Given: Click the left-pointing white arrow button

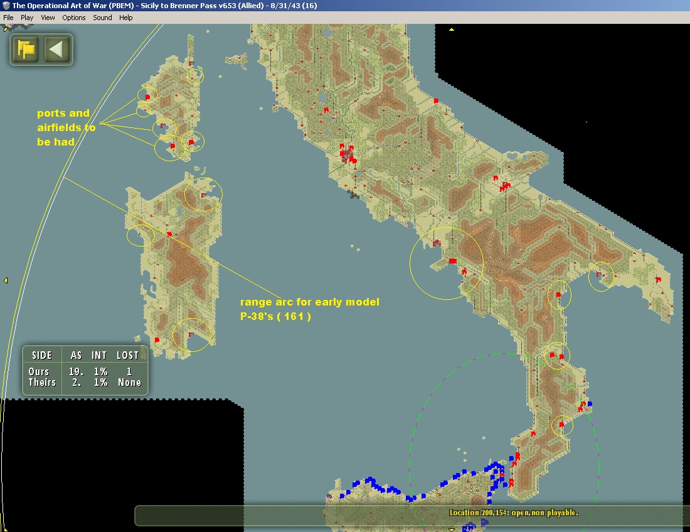Looking at the screenshot, I should tap(56, 50).
